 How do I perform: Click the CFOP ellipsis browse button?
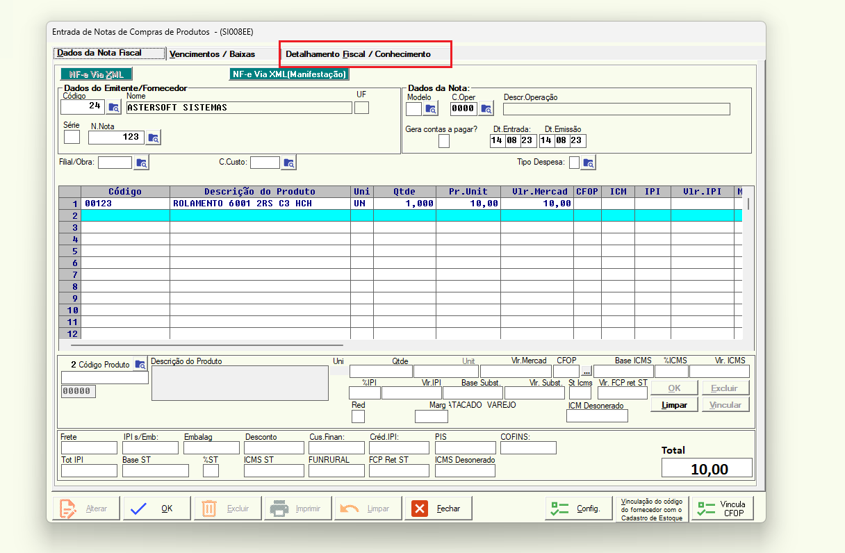586,372
